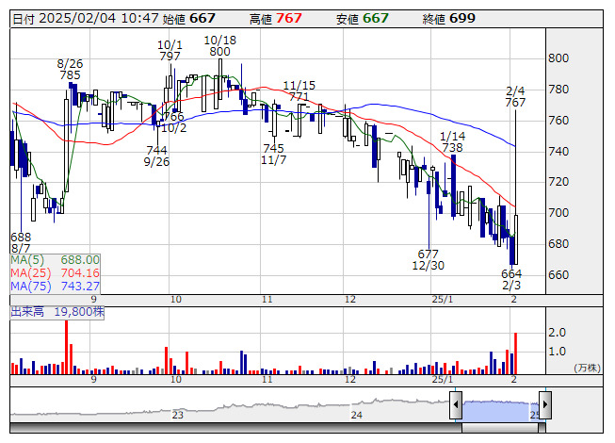Click the 677 12/30 low annotation
Screen dimensions: 615x443
pos(429,260)
